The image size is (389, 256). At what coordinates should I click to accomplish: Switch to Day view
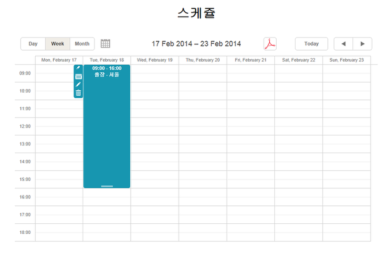click(x=33, y=44)
